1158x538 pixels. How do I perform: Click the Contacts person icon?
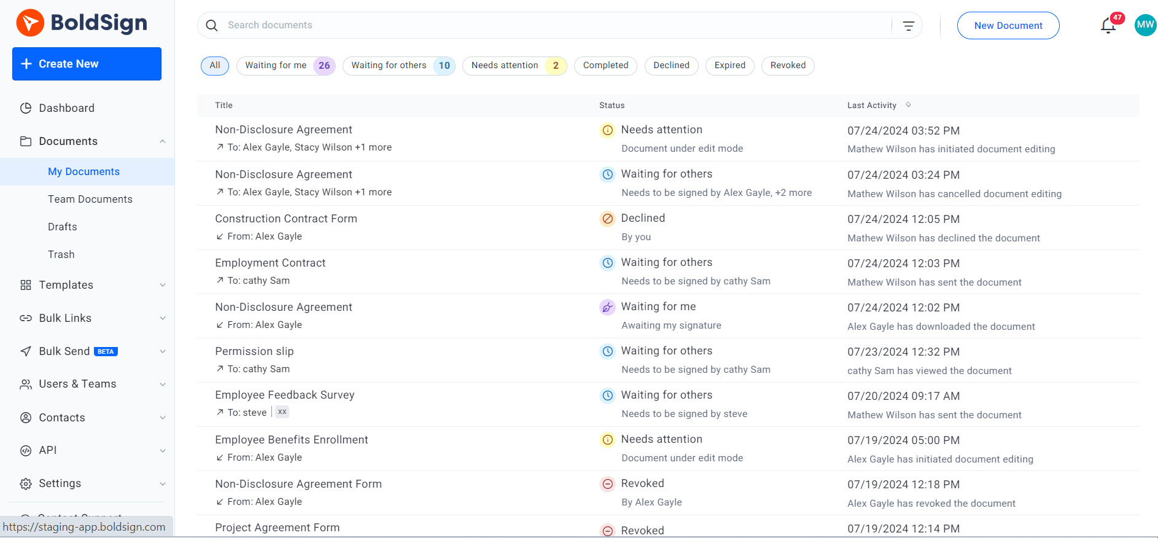(26, 418)
